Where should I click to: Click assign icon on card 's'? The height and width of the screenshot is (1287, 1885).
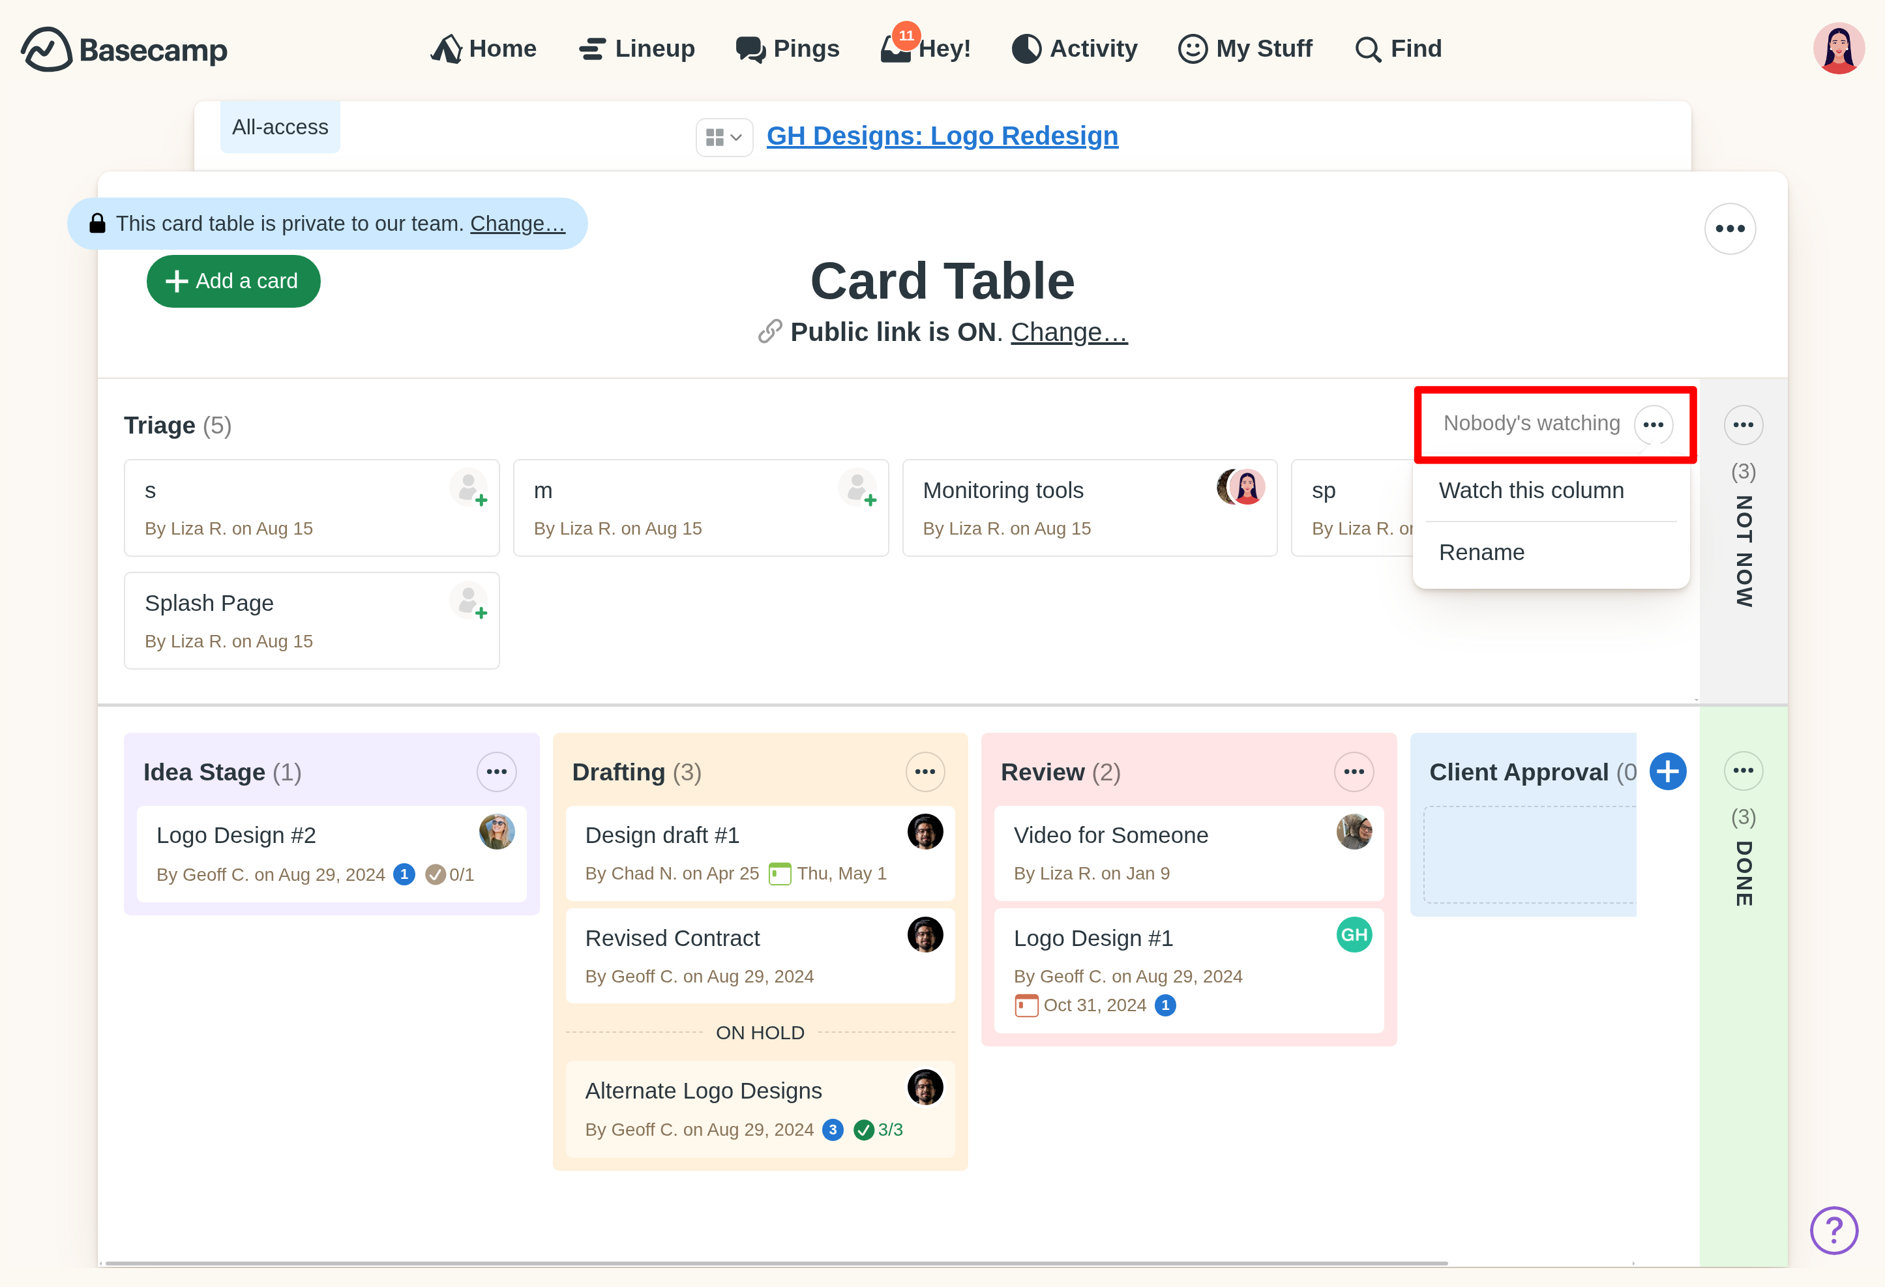coord(469,488)
